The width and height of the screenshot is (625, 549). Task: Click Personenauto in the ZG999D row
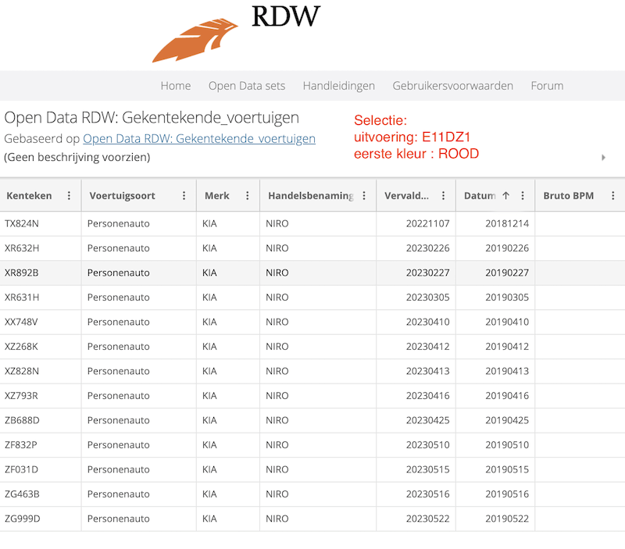(119, 519)
